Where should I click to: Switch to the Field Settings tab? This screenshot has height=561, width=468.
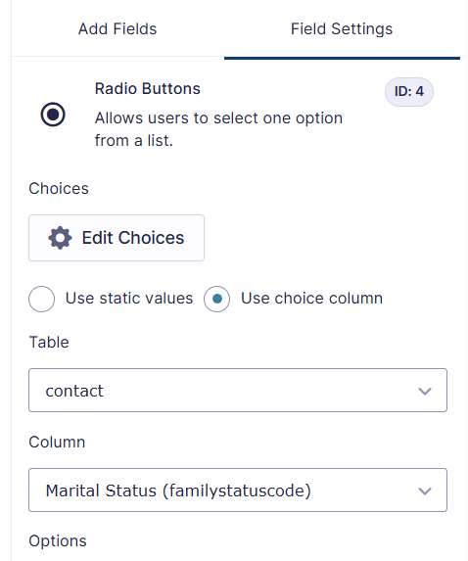point(342,29)
